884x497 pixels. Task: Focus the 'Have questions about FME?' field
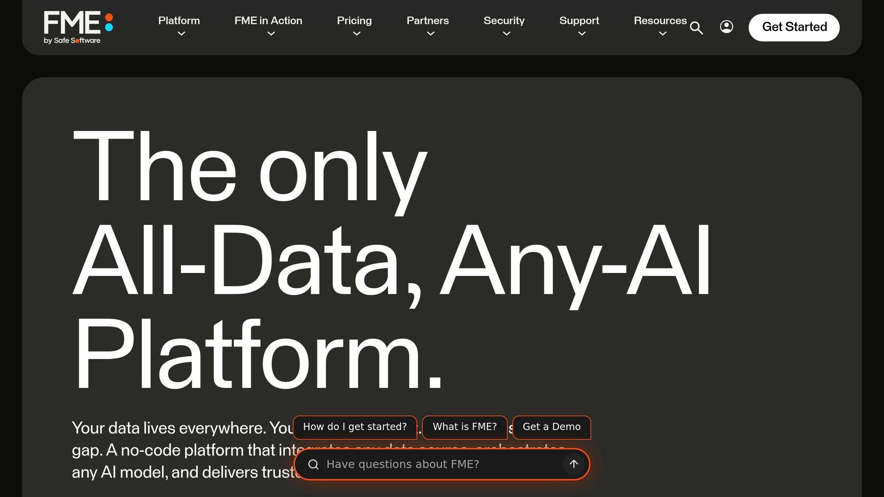[442, 464]
